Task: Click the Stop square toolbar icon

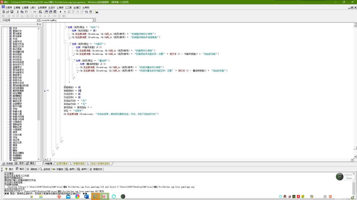Action: [65, 12]
